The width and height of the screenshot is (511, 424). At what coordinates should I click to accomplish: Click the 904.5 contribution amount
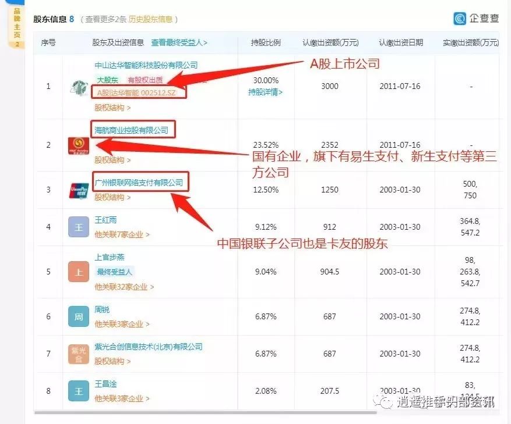(x=329, y=272)
